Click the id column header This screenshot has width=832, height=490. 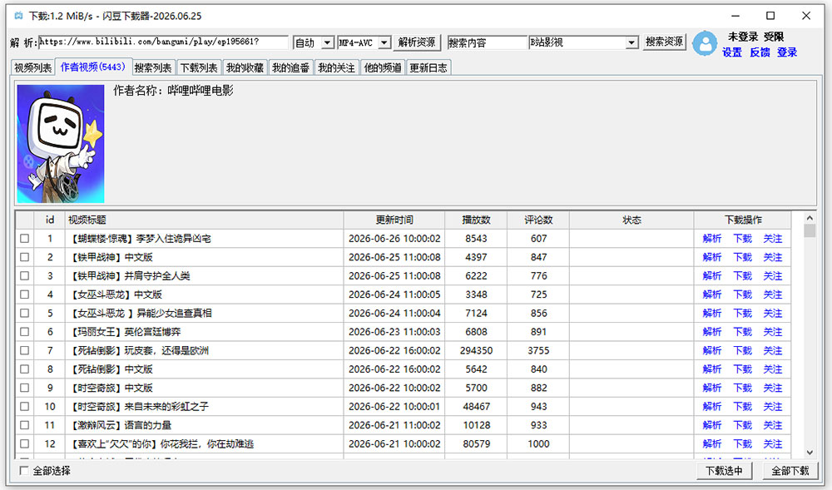coord(50,220)
